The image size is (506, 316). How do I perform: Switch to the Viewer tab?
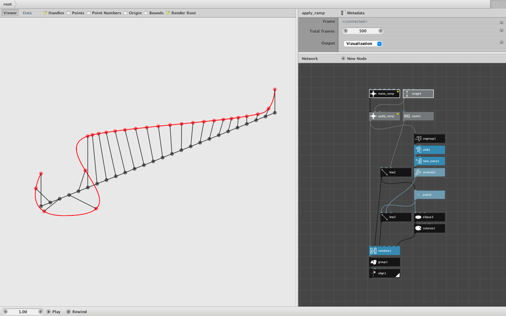(10, 13)
